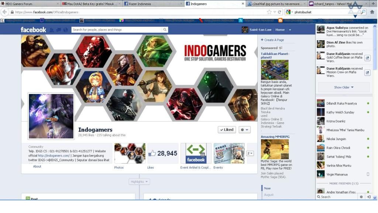
Task: Bookmark this page with the star icon
Action: tap(269, 12)
